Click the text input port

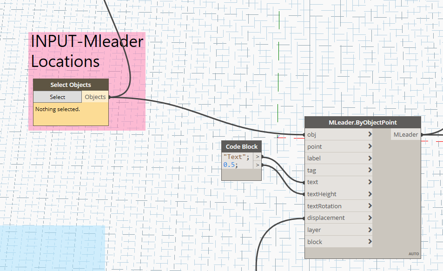click(338, 182)
